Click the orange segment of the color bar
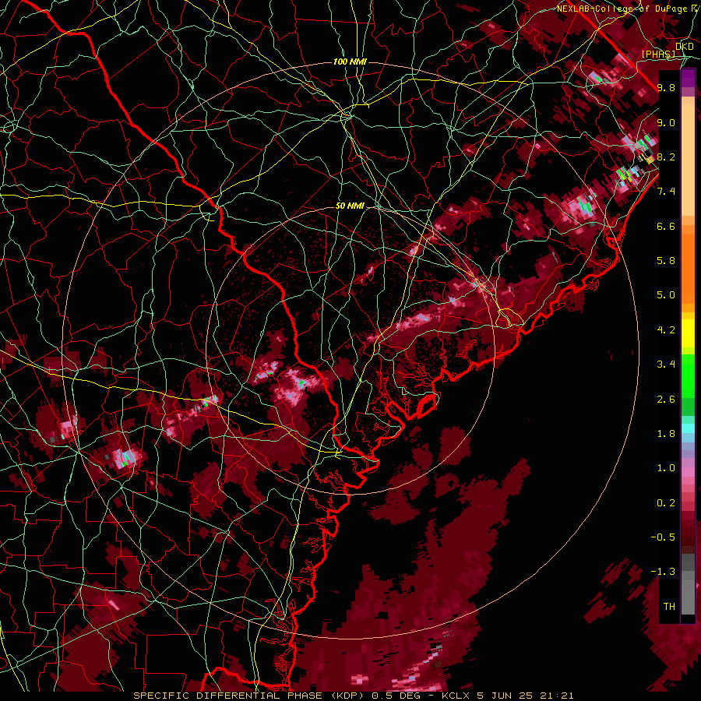Screen dimensions: 701x701 (688, 264)
